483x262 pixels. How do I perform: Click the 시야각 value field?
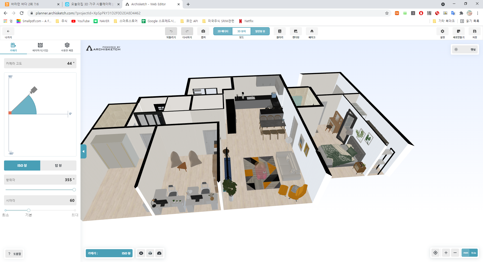[x=40, y=200]
